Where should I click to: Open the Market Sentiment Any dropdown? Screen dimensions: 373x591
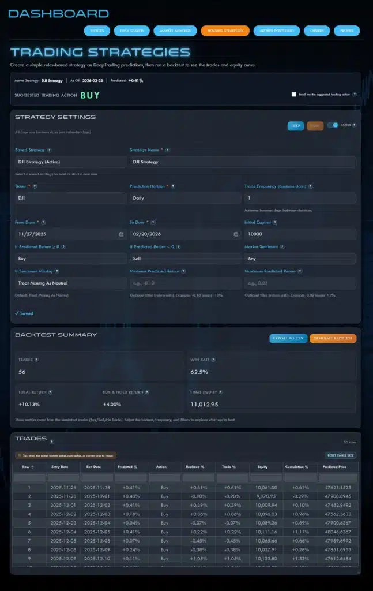click(300, 259)
